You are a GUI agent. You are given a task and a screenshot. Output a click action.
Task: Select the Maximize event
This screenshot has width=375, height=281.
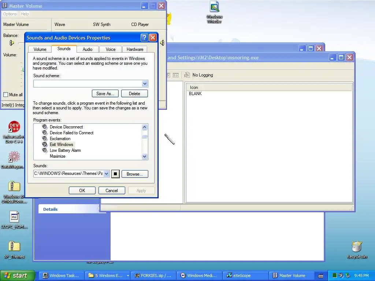click(57, 156)
